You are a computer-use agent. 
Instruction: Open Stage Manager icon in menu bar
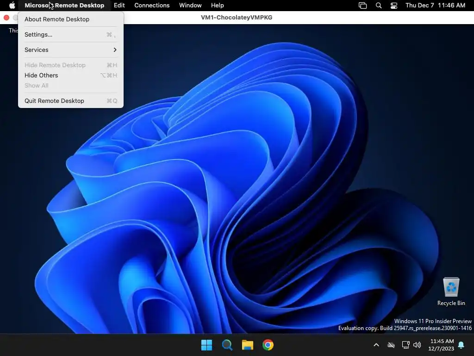[362, 5]
